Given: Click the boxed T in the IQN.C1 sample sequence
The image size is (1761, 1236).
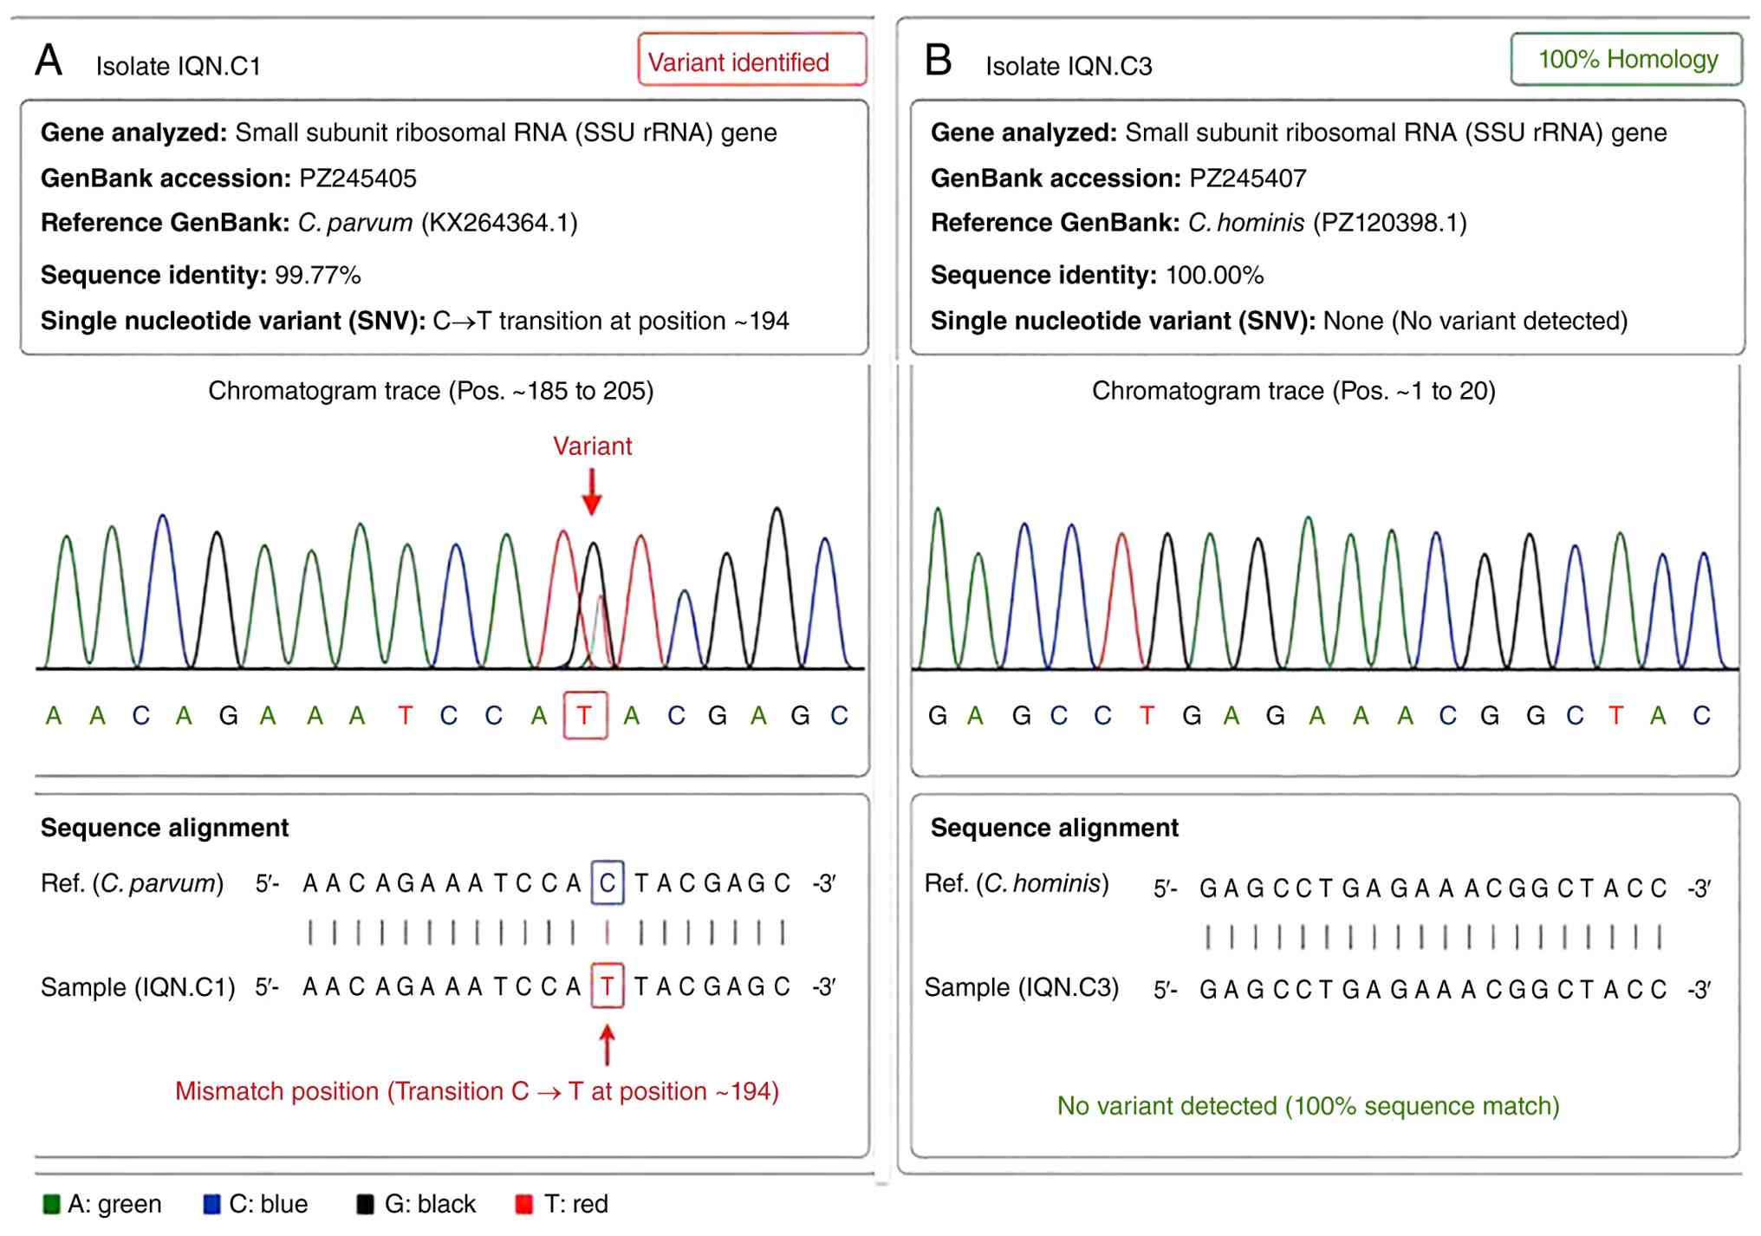Looking at the screenshot, I should 608,986.
